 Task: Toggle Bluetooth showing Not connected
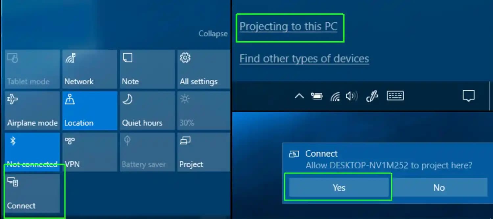coord(32,152)
